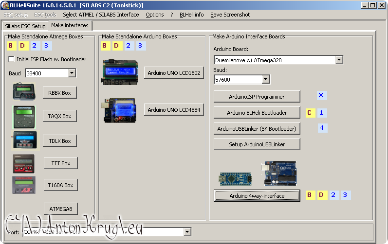
Task: Click the 1 badge beside Arduino BLHeli Bootloader
Action: 321,113
